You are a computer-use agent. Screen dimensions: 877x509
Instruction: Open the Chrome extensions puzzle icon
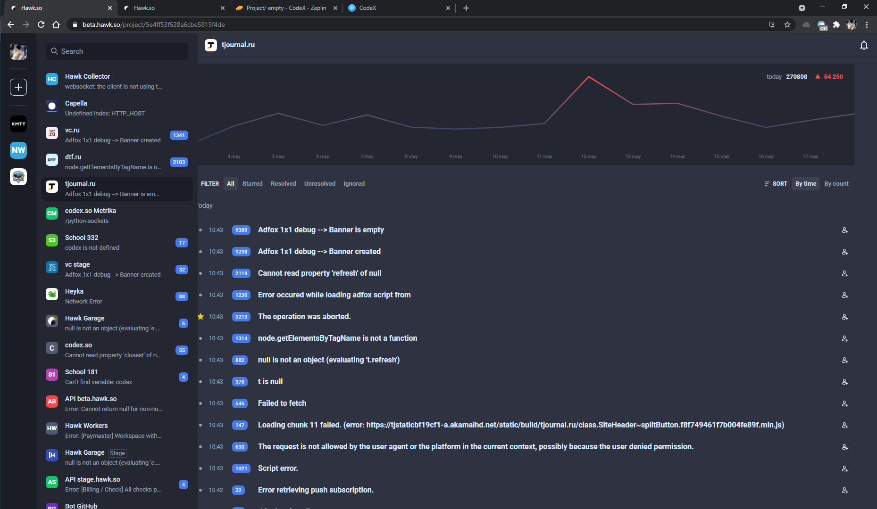tap(837, 25)
